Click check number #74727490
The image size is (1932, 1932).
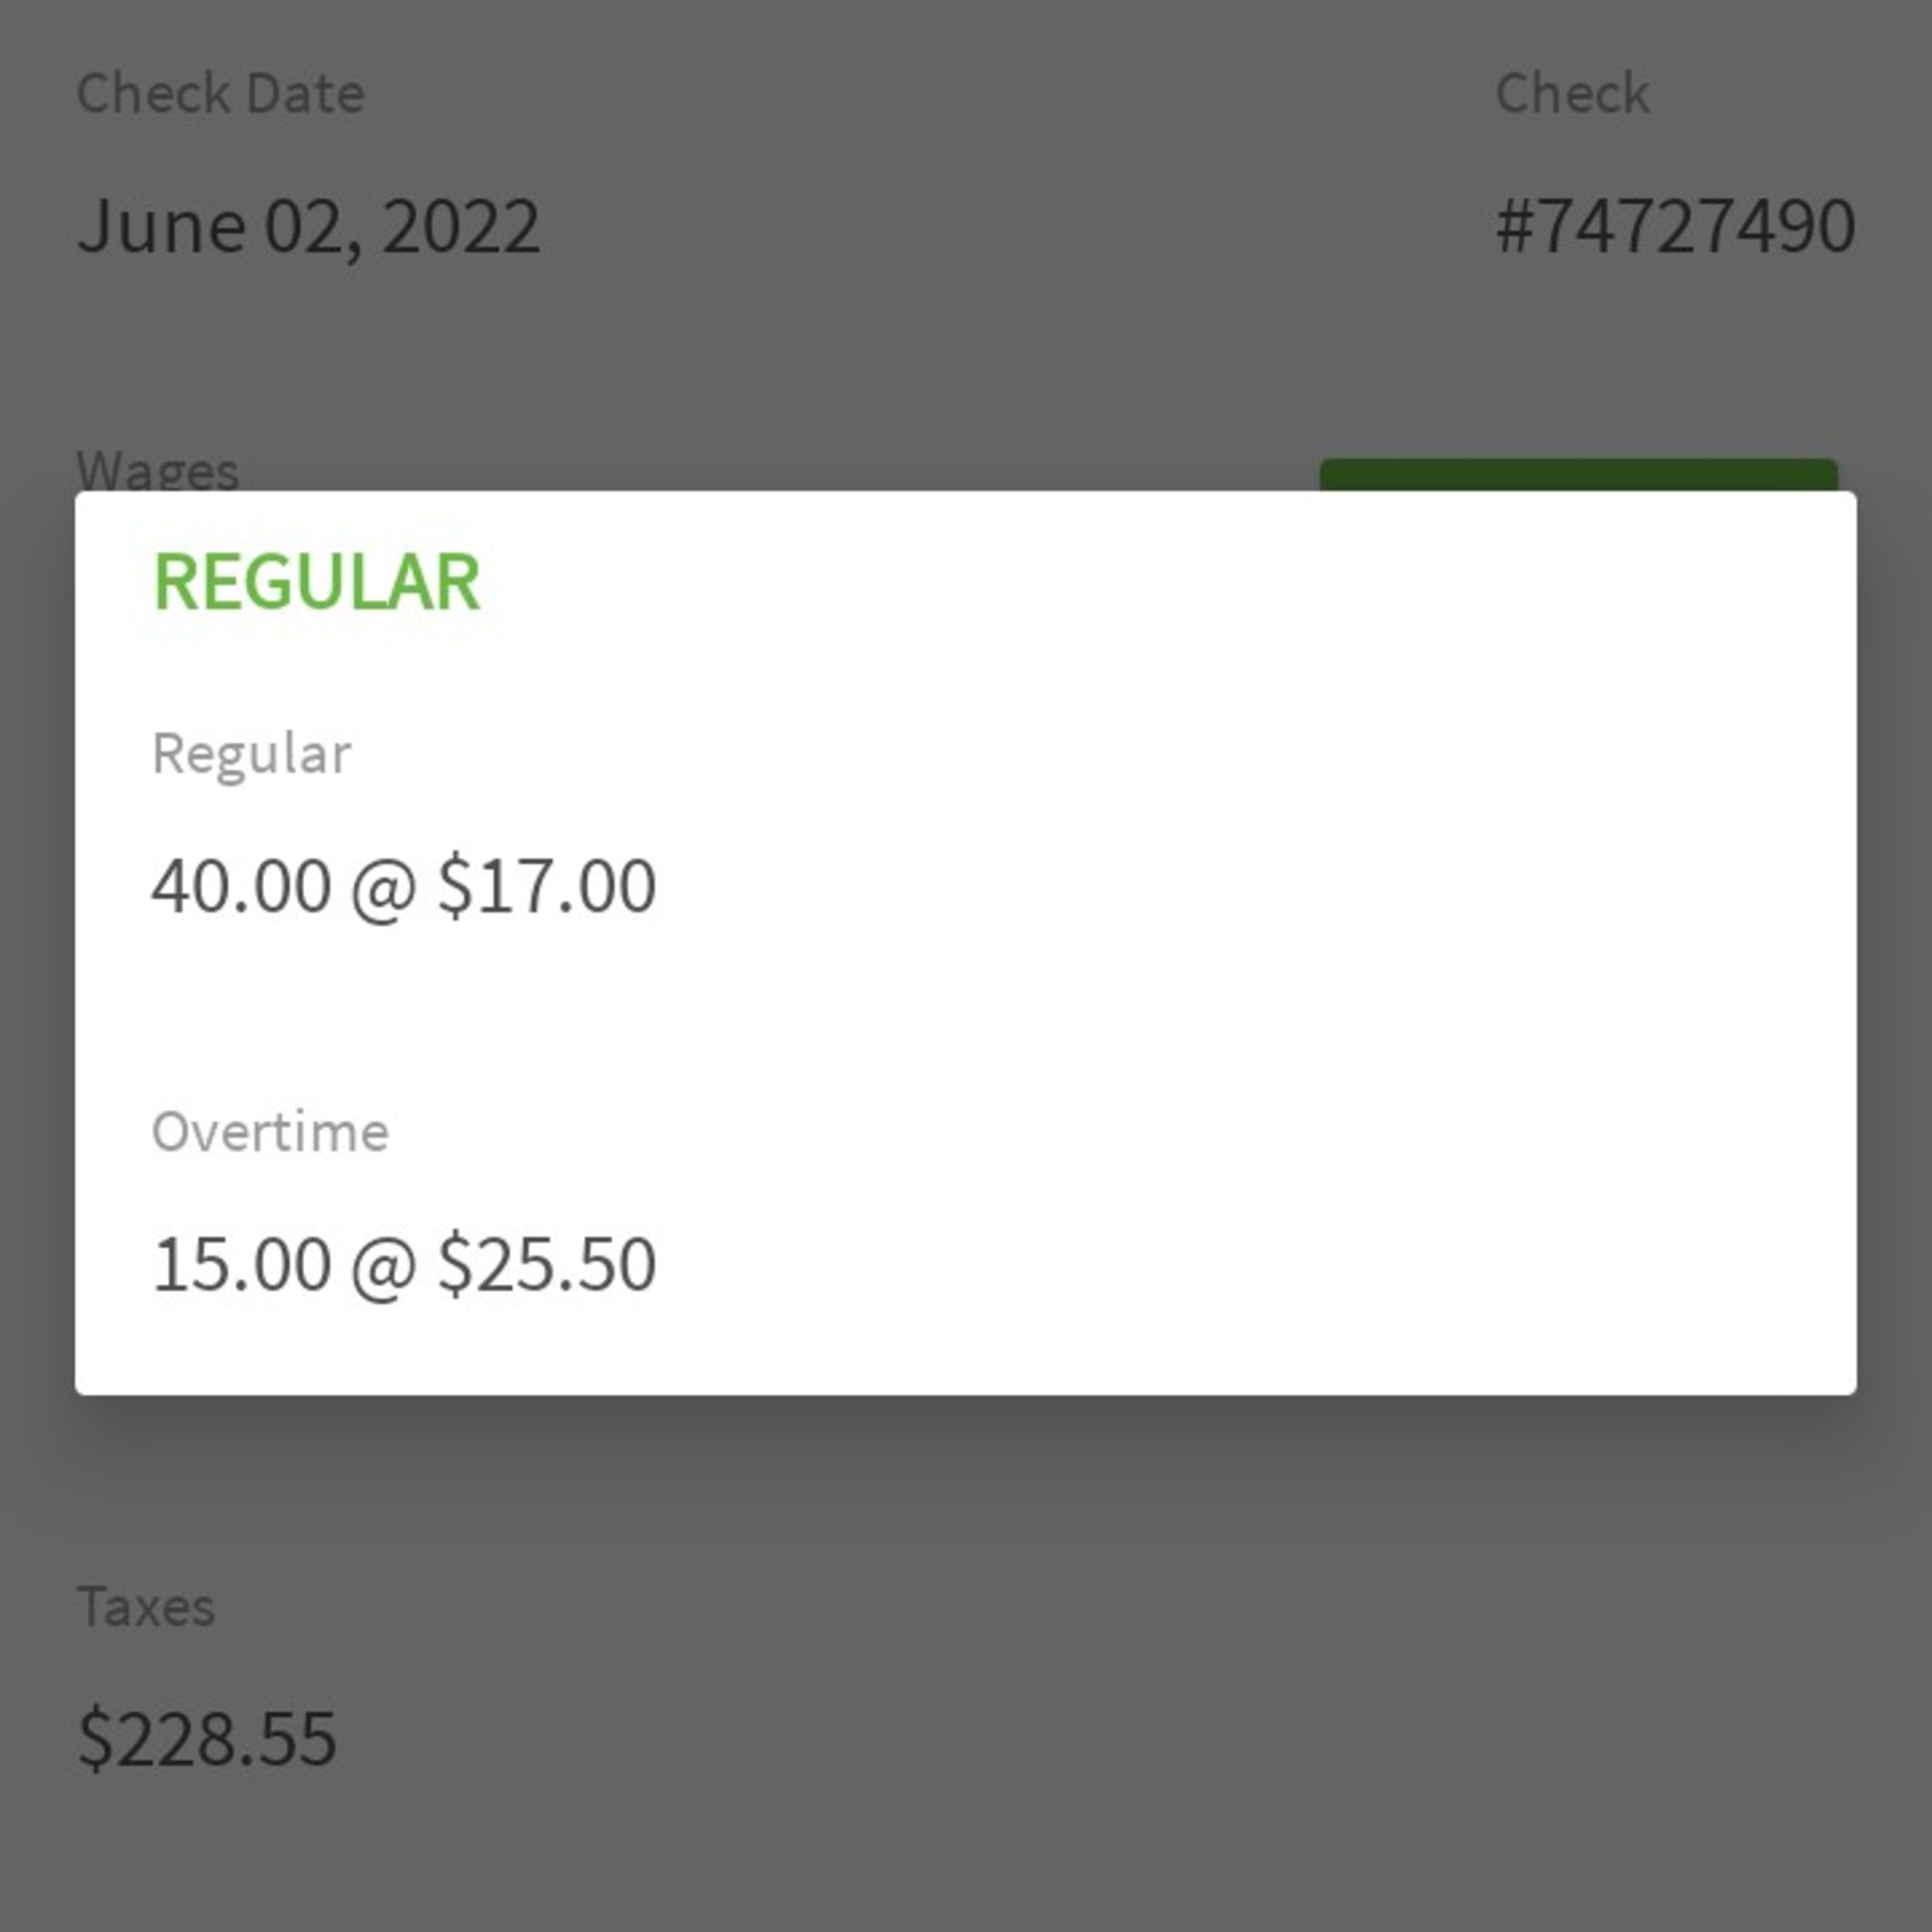(1675, 226)
